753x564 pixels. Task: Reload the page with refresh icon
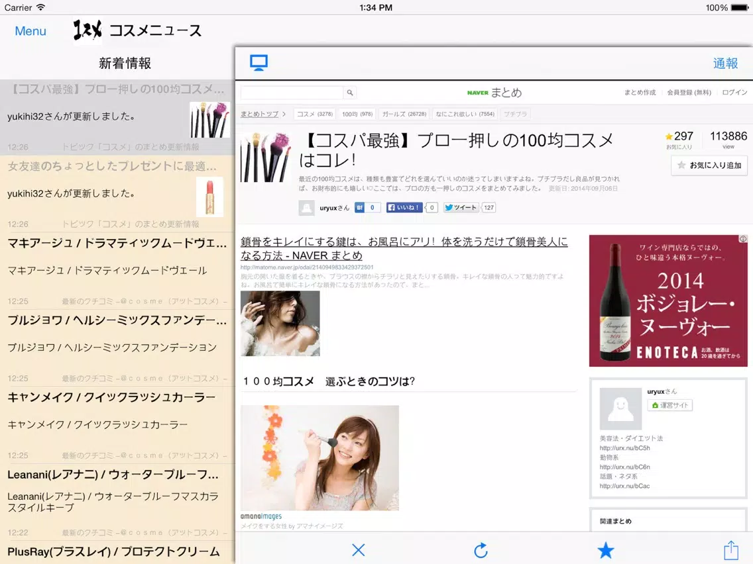(x=481, y=549)
